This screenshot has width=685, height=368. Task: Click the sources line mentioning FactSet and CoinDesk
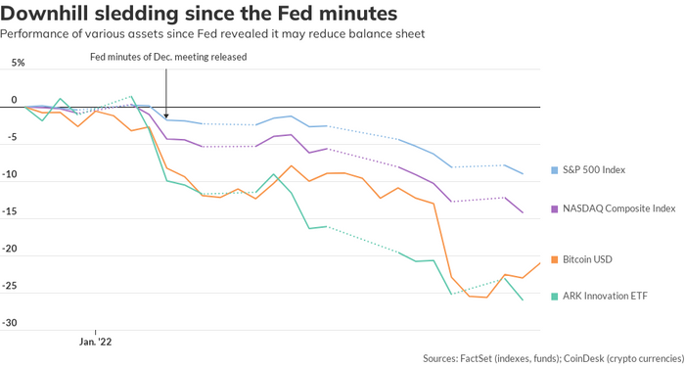coord(554,359)
